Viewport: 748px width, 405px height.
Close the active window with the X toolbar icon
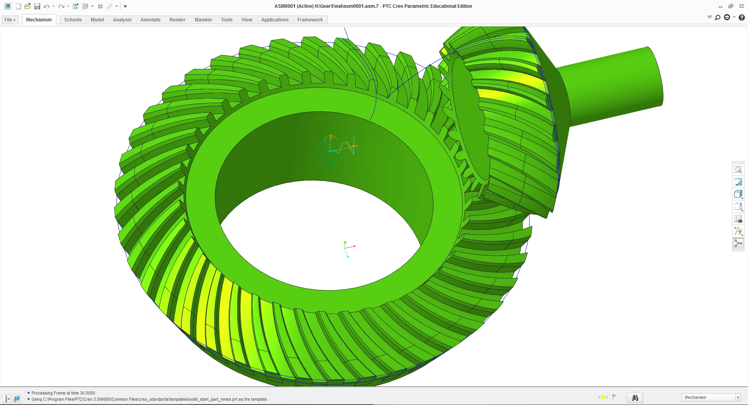(x=100, y=6)
